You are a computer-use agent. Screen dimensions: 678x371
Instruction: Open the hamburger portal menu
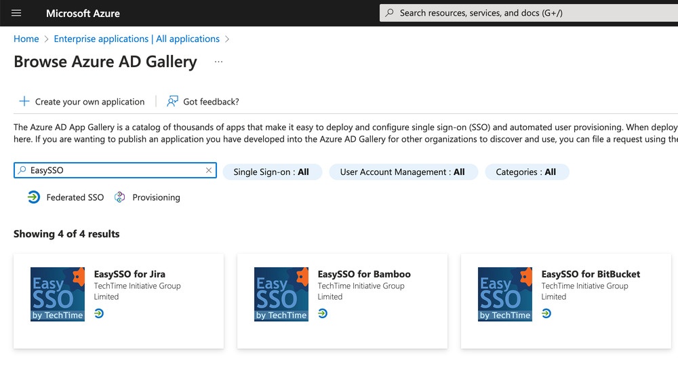(16, 13)
